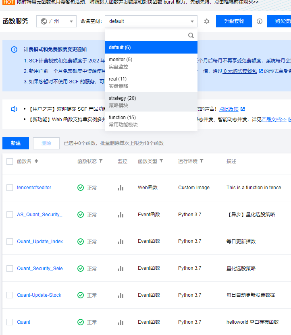
Task: Check the tencentcfseditor row checkbox
Action: coord(10,188)
